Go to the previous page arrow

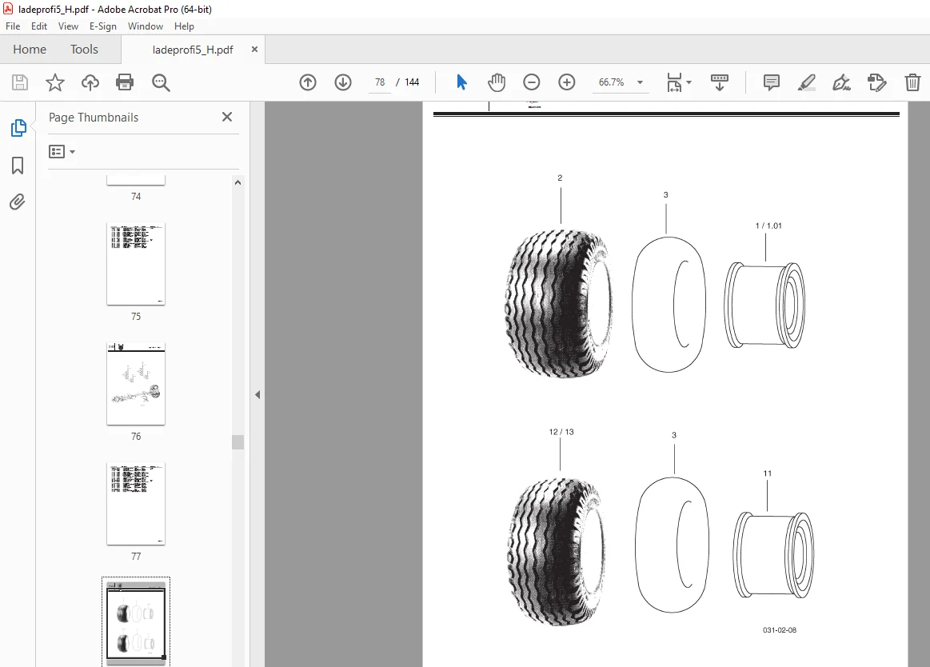[308, 82]
